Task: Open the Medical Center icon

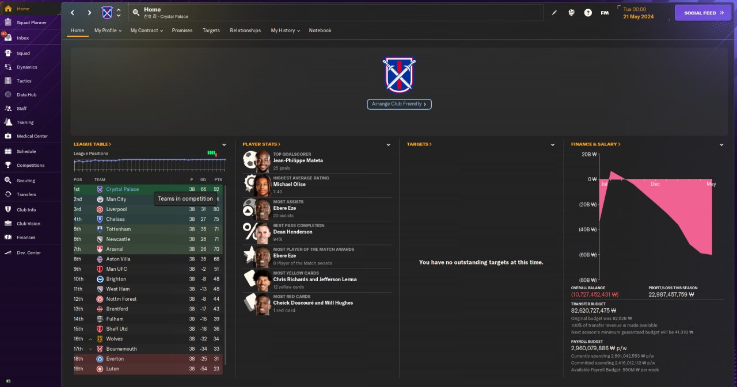Action: coord(8,136)
